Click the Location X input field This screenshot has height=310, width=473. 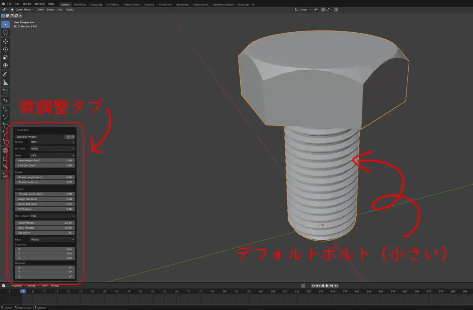coord(45,249)
